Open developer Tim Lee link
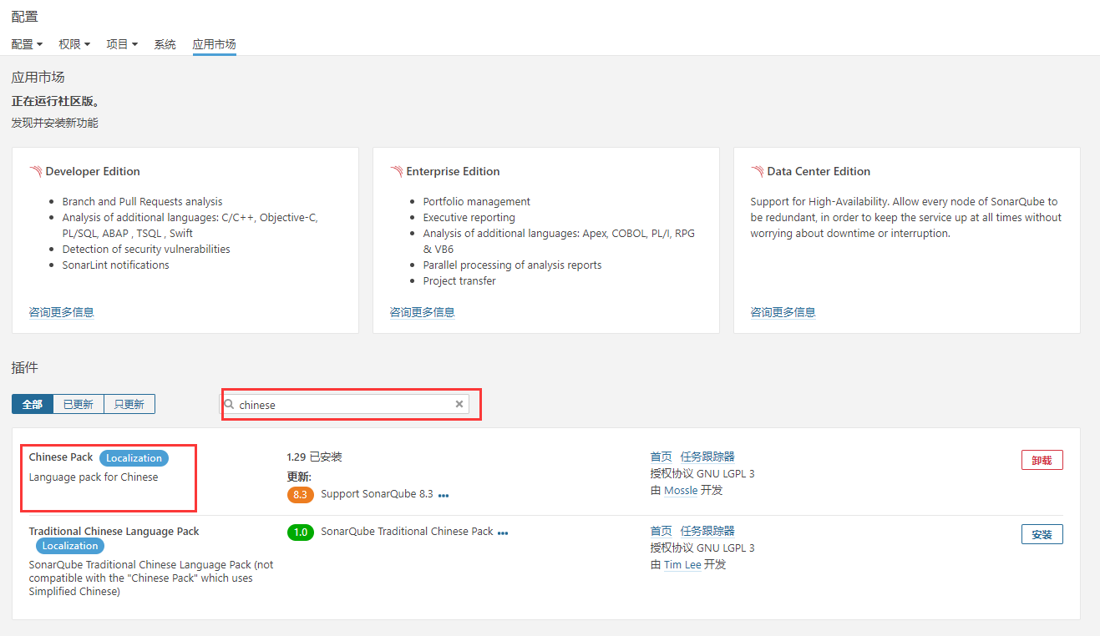 [682, 564]
